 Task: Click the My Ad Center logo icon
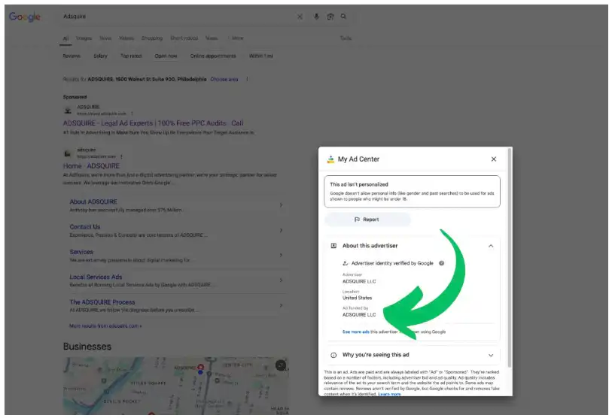click(x=330, y=159)
